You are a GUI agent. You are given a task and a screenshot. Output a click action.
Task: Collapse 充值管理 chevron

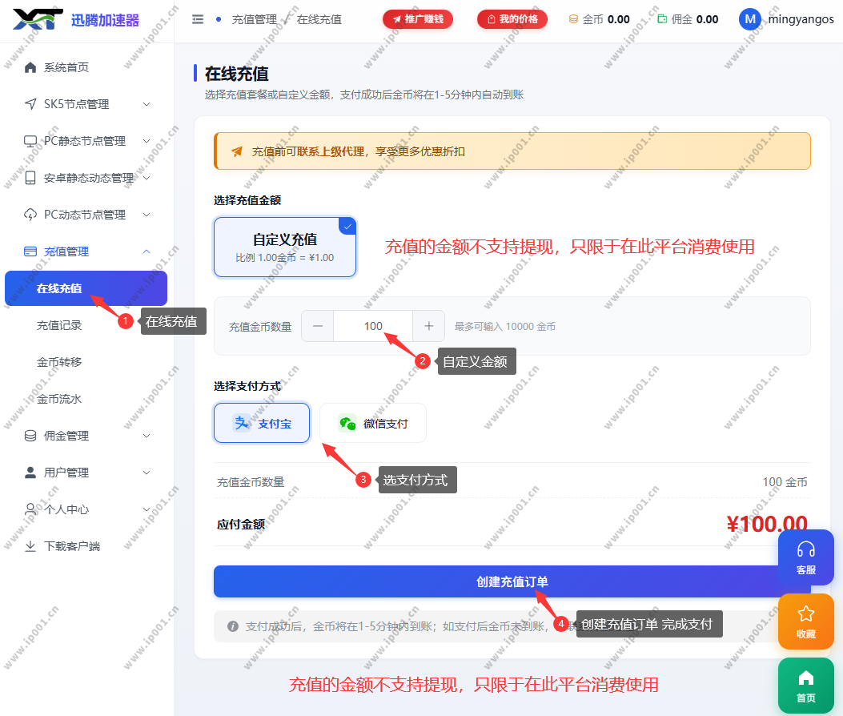(x=147, y=251)
